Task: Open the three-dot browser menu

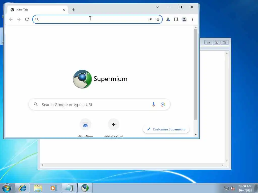Action: click(192, 19)
